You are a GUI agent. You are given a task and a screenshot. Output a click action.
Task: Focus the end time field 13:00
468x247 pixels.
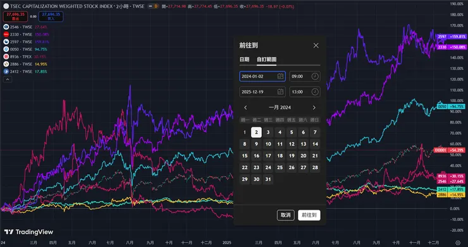point(305,92)
